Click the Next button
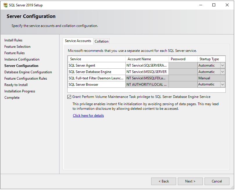Image resolution: width=235 pixels, height=190 pixels. [190, 181]
